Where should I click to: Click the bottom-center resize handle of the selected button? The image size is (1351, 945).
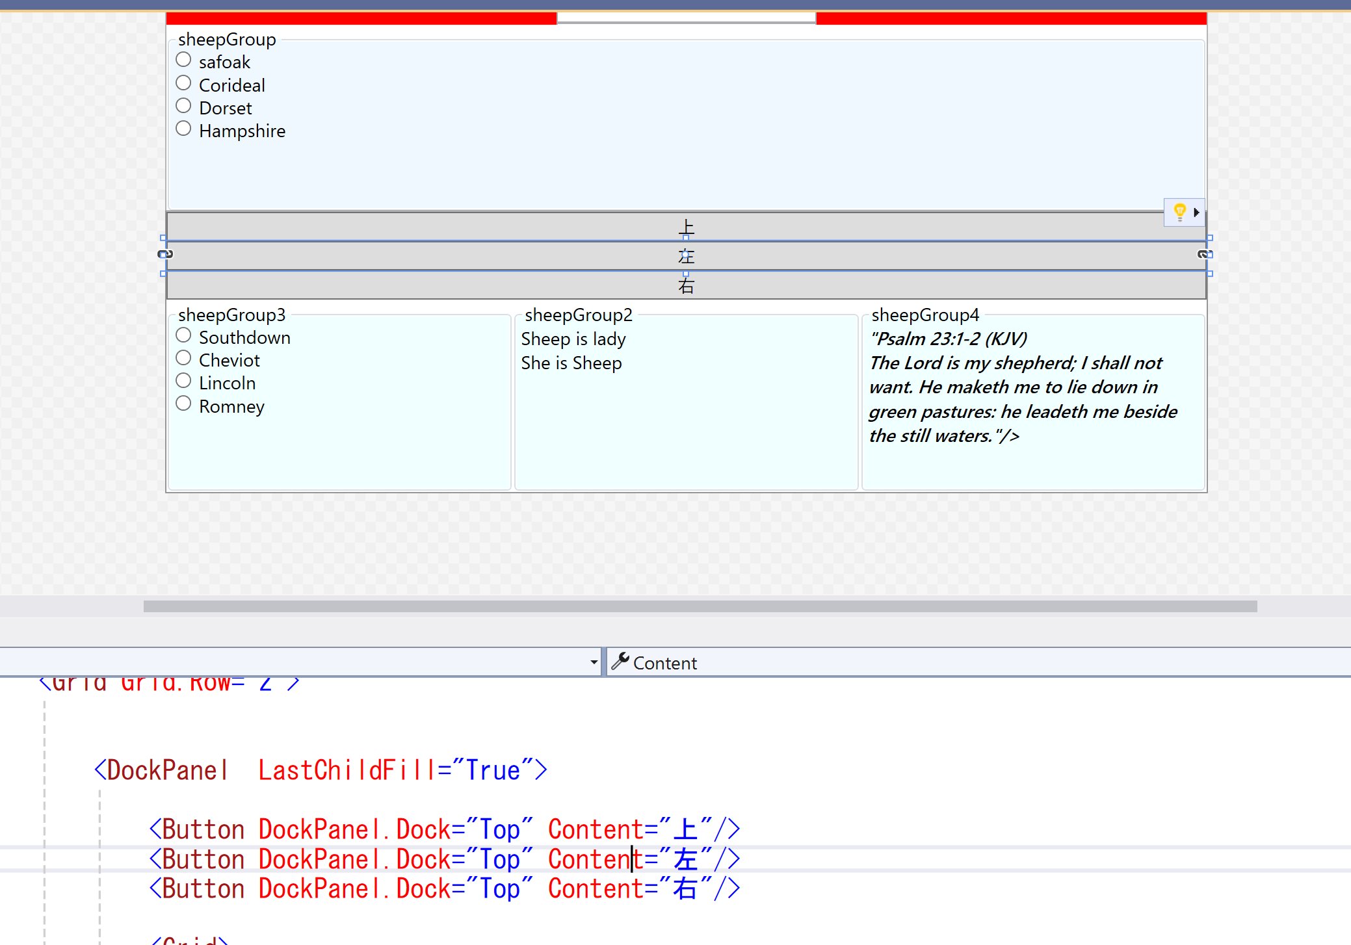[686, 274]
